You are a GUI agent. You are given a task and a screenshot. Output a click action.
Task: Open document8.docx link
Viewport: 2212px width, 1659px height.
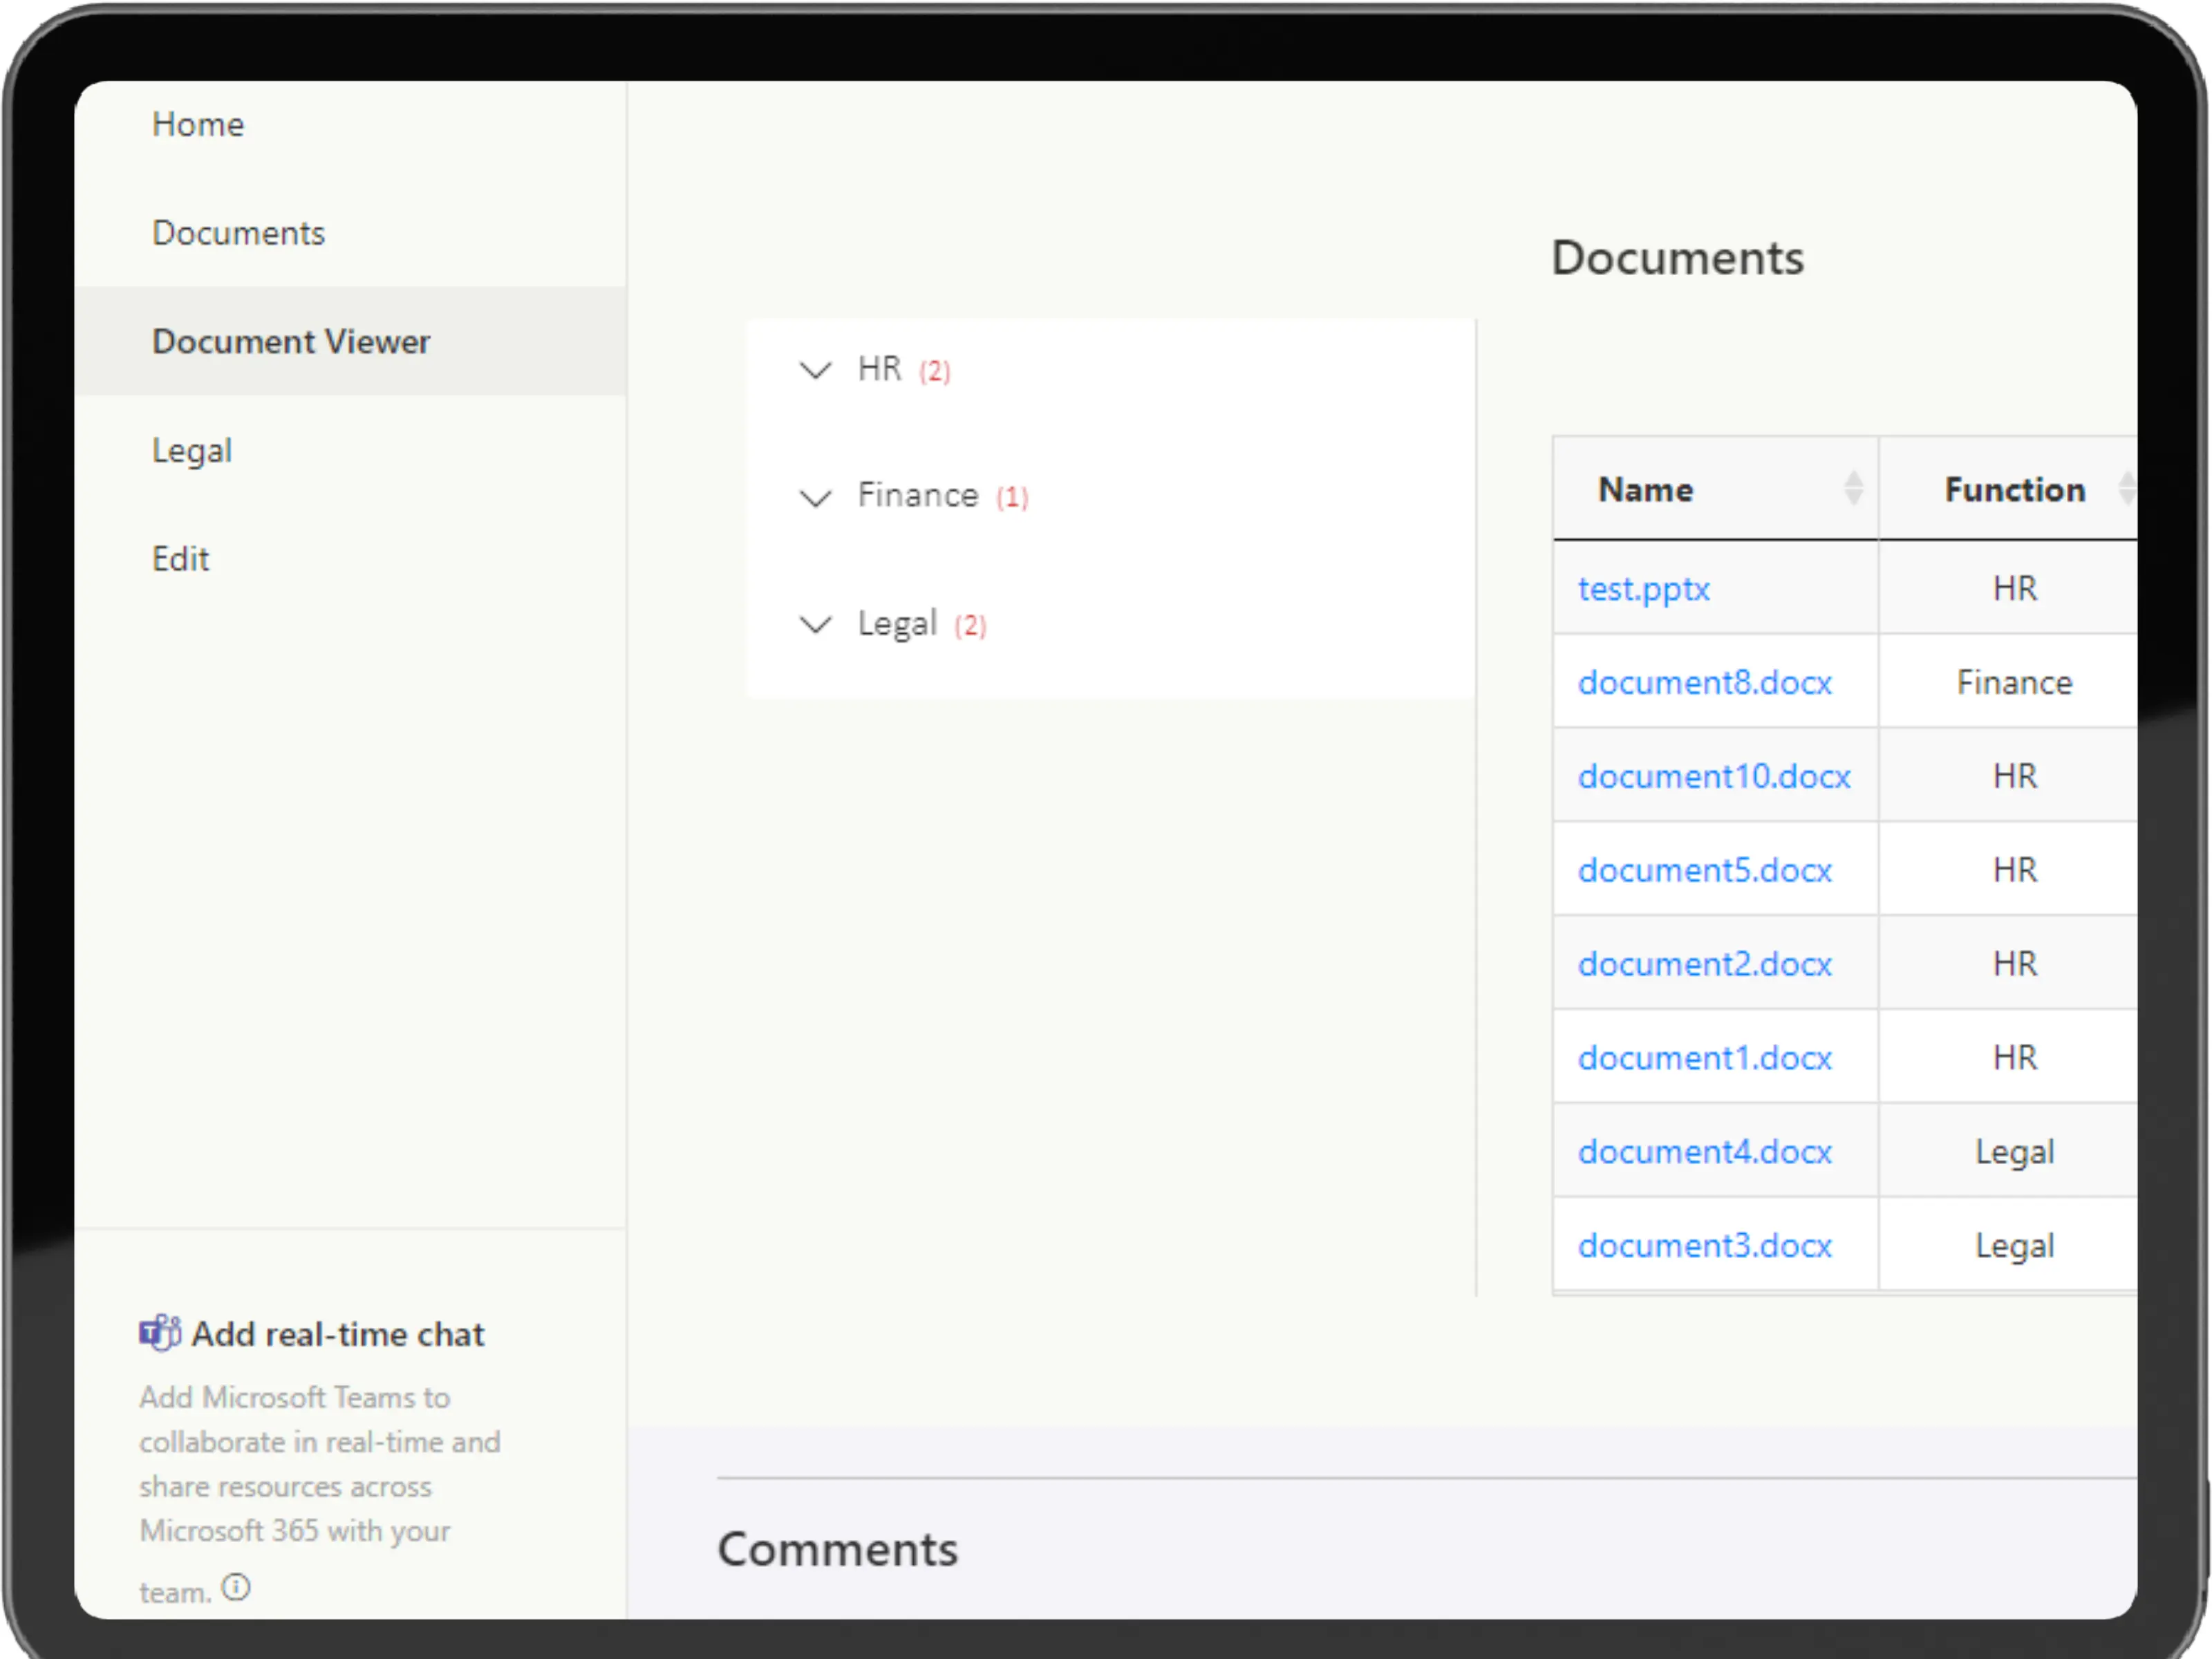click(x=1704, y=682)
